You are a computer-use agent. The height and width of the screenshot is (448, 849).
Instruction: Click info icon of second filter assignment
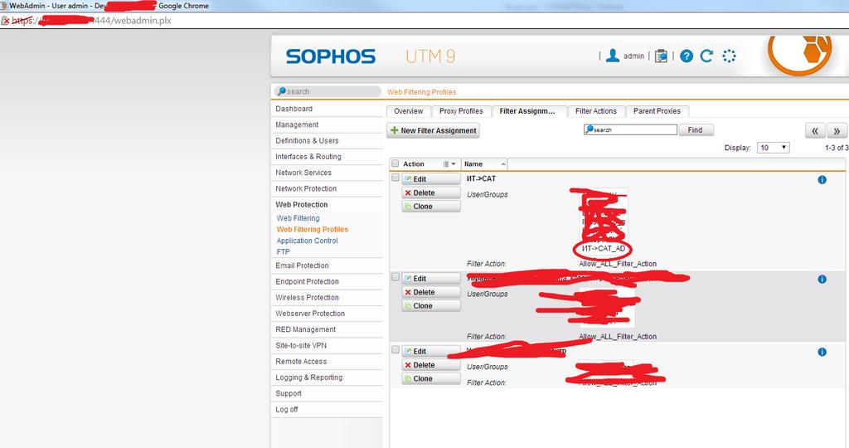(x=822, y=280)
